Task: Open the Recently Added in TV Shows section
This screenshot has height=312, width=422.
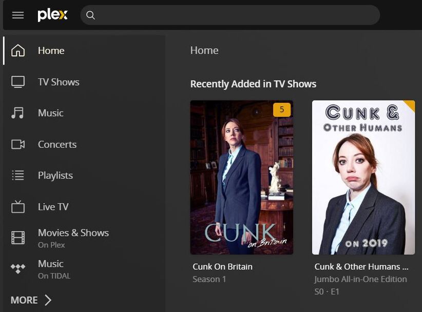Action: (253, 84)
